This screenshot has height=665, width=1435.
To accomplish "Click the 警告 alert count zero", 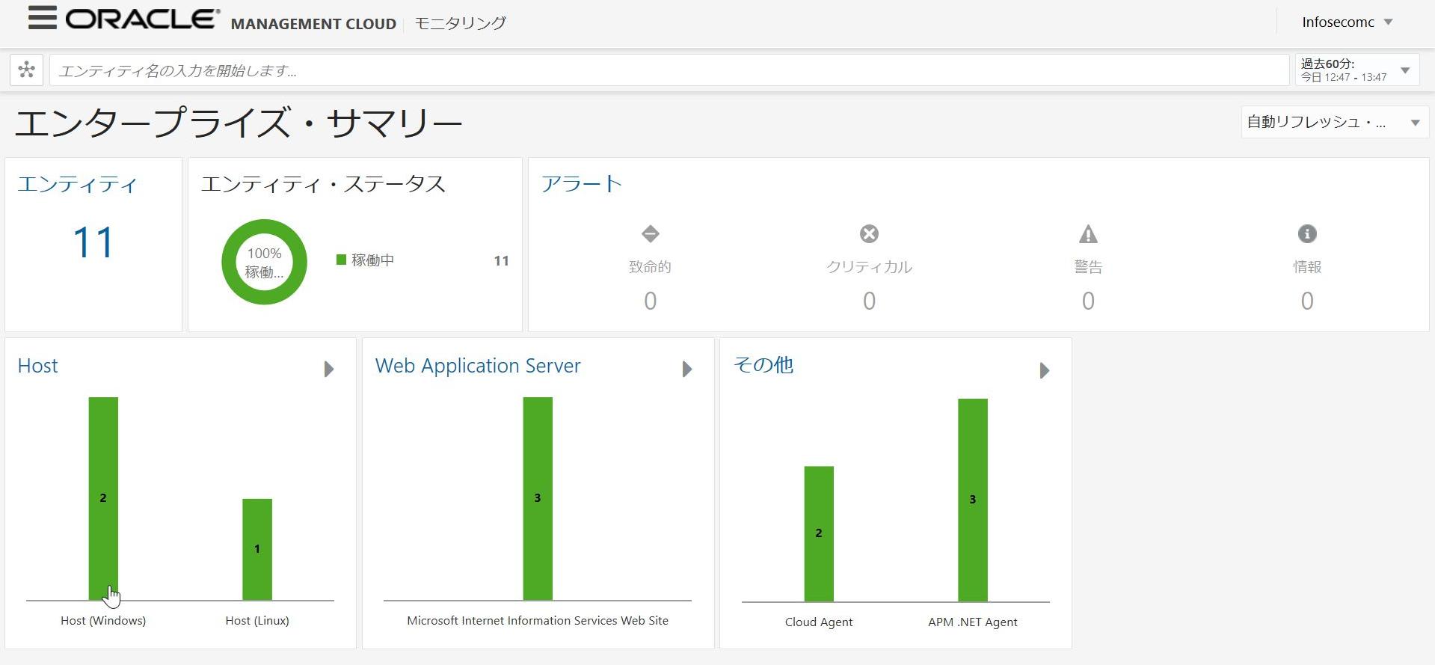I will pyautogui.click(x=1088, y=301).
